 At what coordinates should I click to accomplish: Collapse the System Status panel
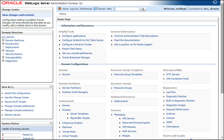point(51,123)
